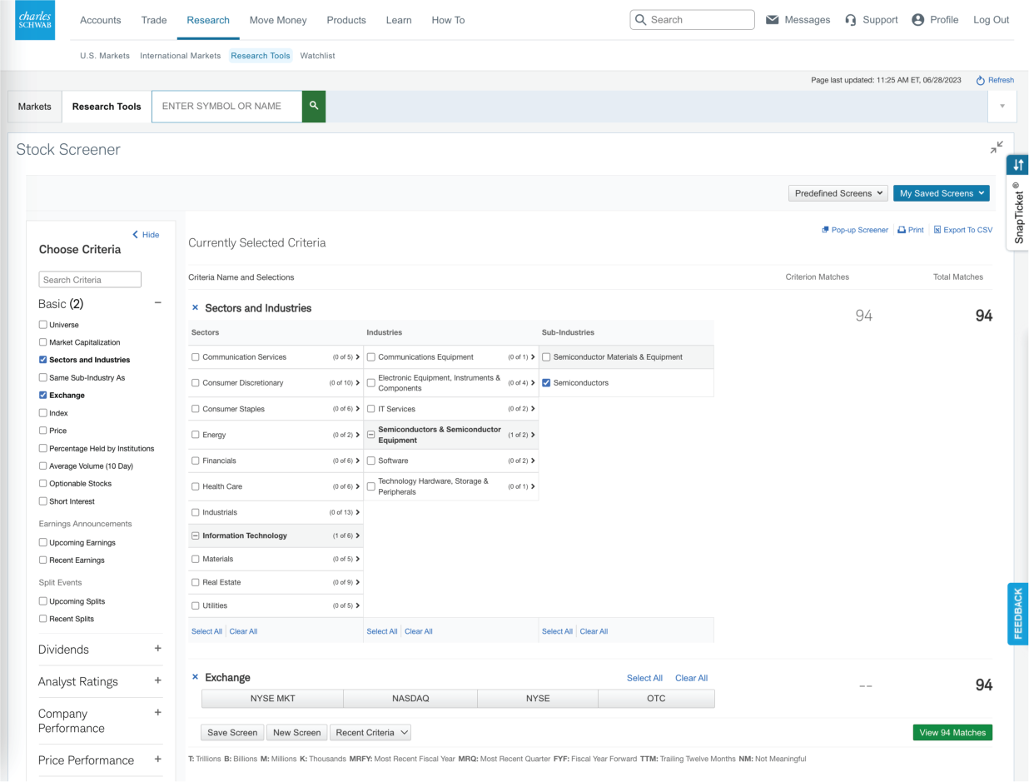This screenshot has height=782, width=1029.
Task: Go to U.S. Markets subnav
Action: pyautogui.click(x=105, y=56)
